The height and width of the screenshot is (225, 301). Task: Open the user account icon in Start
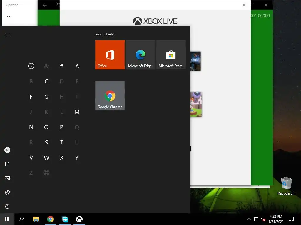coord(7,150)
